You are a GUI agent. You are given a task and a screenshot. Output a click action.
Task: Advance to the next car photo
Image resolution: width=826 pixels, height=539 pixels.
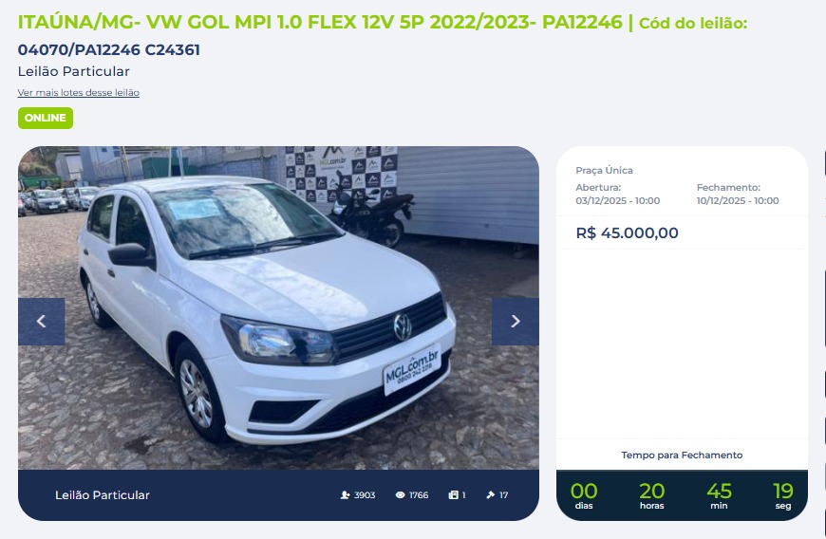pos(516,322)
